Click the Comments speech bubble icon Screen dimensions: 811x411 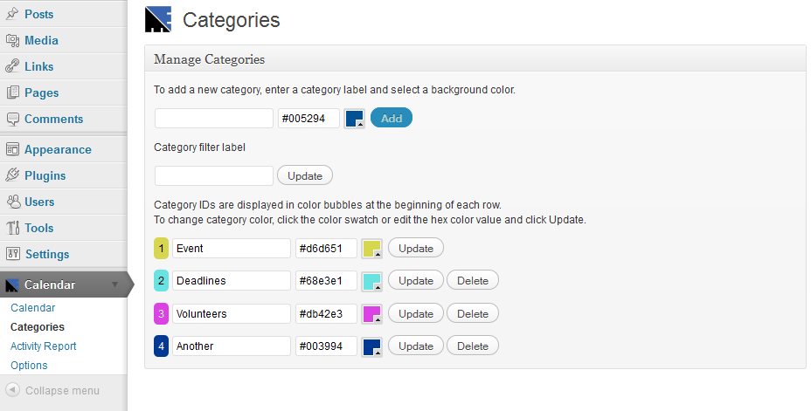[x=12, y=119]
